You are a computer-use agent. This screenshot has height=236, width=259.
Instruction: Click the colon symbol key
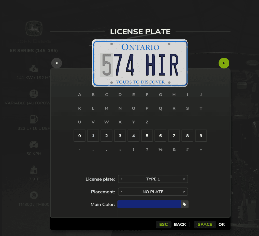click(120, 150)
